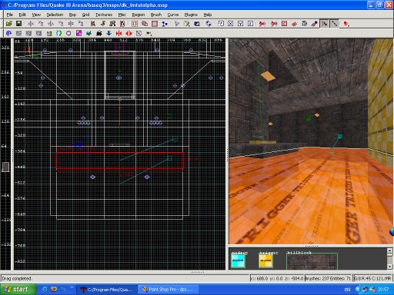Click the Open map folder icon
The width and height of the screenshot is (394, 295).
9,24
